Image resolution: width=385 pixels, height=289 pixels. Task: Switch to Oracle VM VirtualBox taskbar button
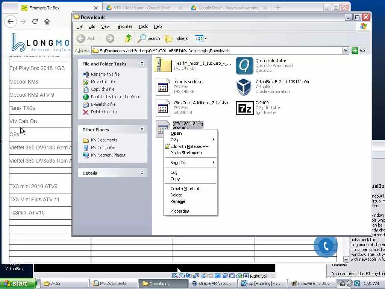(x=213, y=284)
